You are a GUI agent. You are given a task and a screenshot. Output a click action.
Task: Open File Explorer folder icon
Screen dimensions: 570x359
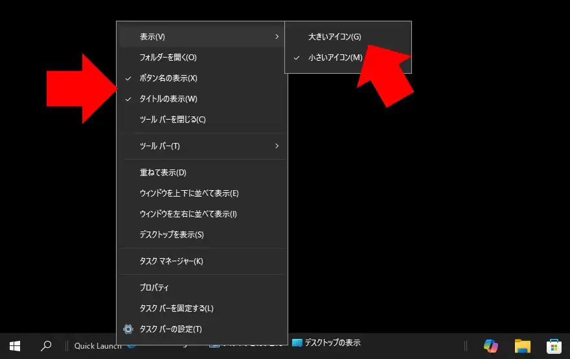tap(522, 345)
